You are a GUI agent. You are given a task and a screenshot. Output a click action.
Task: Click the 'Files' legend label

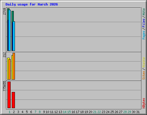(x=144, y=23)
